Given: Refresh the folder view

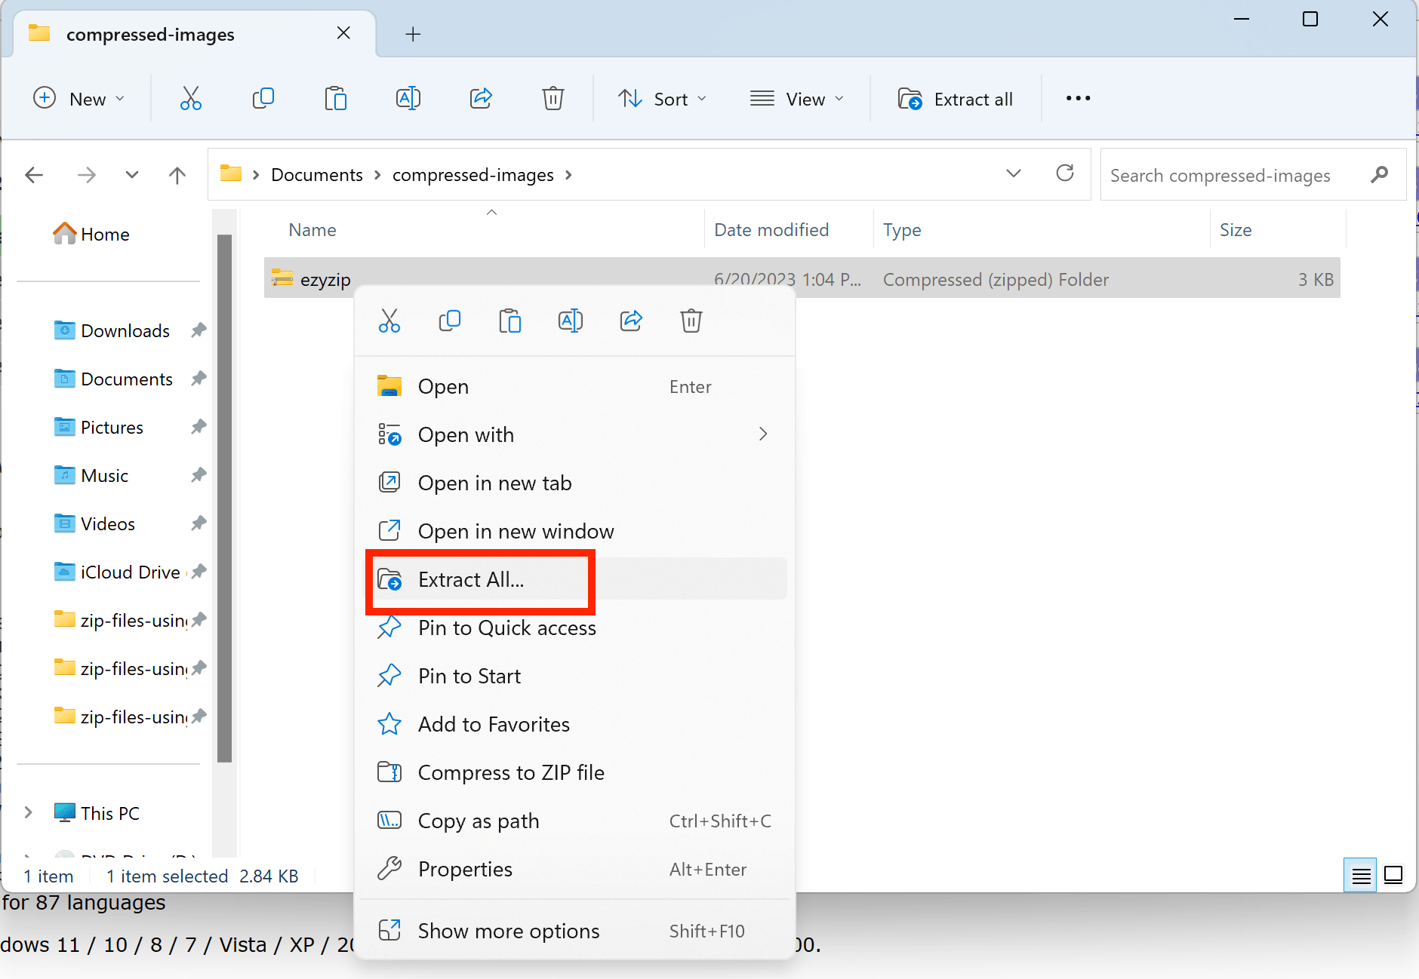Looking at the screenshot, I should [x=1065, y=174].
